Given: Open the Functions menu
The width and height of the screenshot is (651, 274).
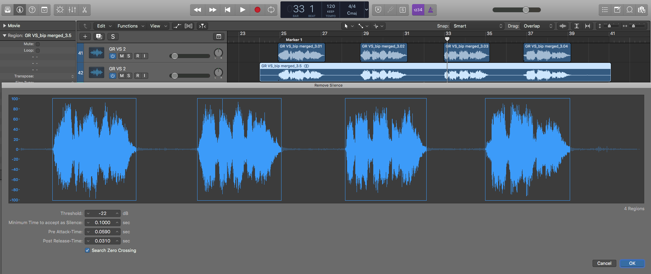Looking at the screenshot, I should (127, 26).
